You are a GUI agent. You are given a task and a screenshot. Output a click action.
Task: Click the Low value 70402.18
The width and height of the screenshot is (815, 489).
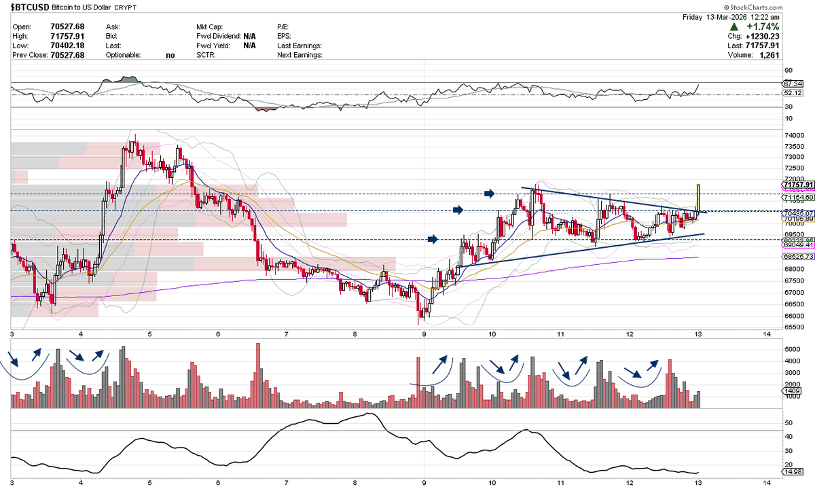tap(67, 46)
